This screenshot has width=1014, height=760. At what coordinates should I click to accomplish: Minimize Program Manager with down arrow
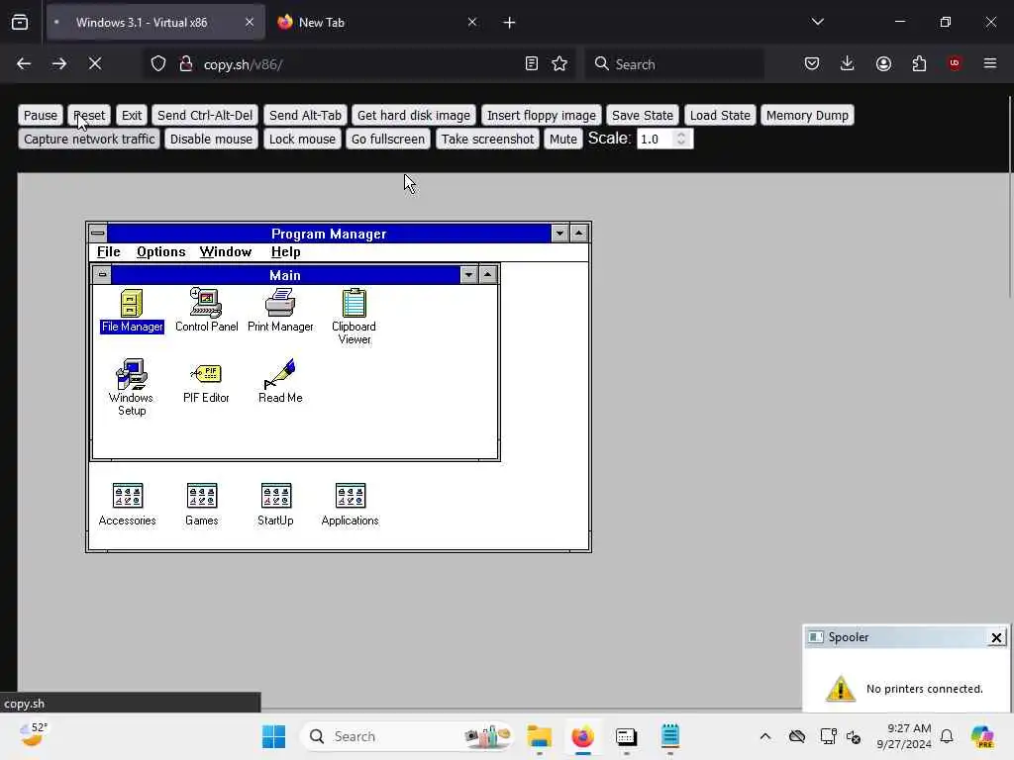coord(559,234)
